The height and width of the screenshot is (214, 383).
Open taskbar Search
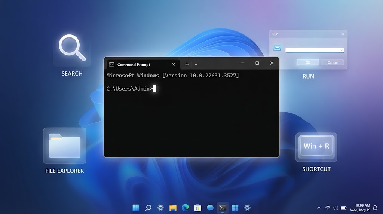click(148, 208)
